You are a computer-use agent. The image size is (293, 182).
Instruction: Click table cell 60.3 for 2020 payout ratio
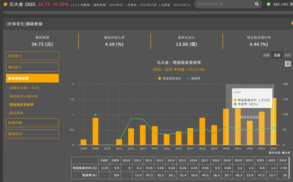tap(239, 175)
